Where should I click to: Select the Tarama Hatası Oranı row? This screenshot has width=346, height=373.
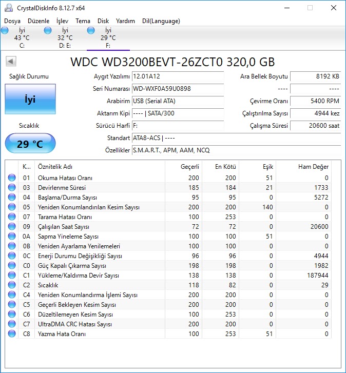[168, 217]
